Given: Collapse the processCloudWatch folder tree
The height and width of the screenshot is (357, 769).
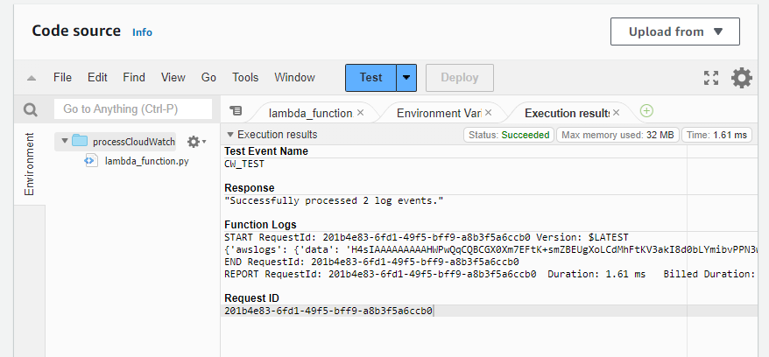Looking at the screenshot, I should click(64, 142).
